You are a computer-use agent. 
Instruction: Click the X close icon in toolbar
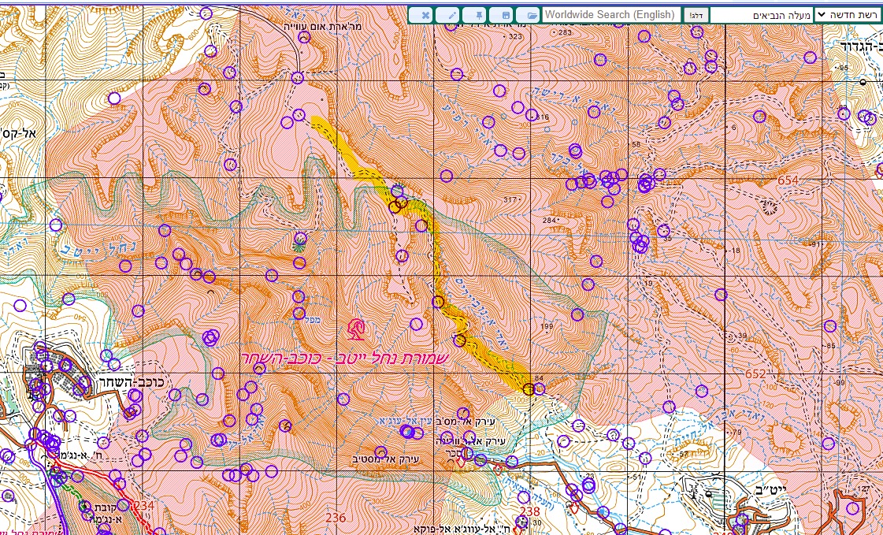[425, 15]
